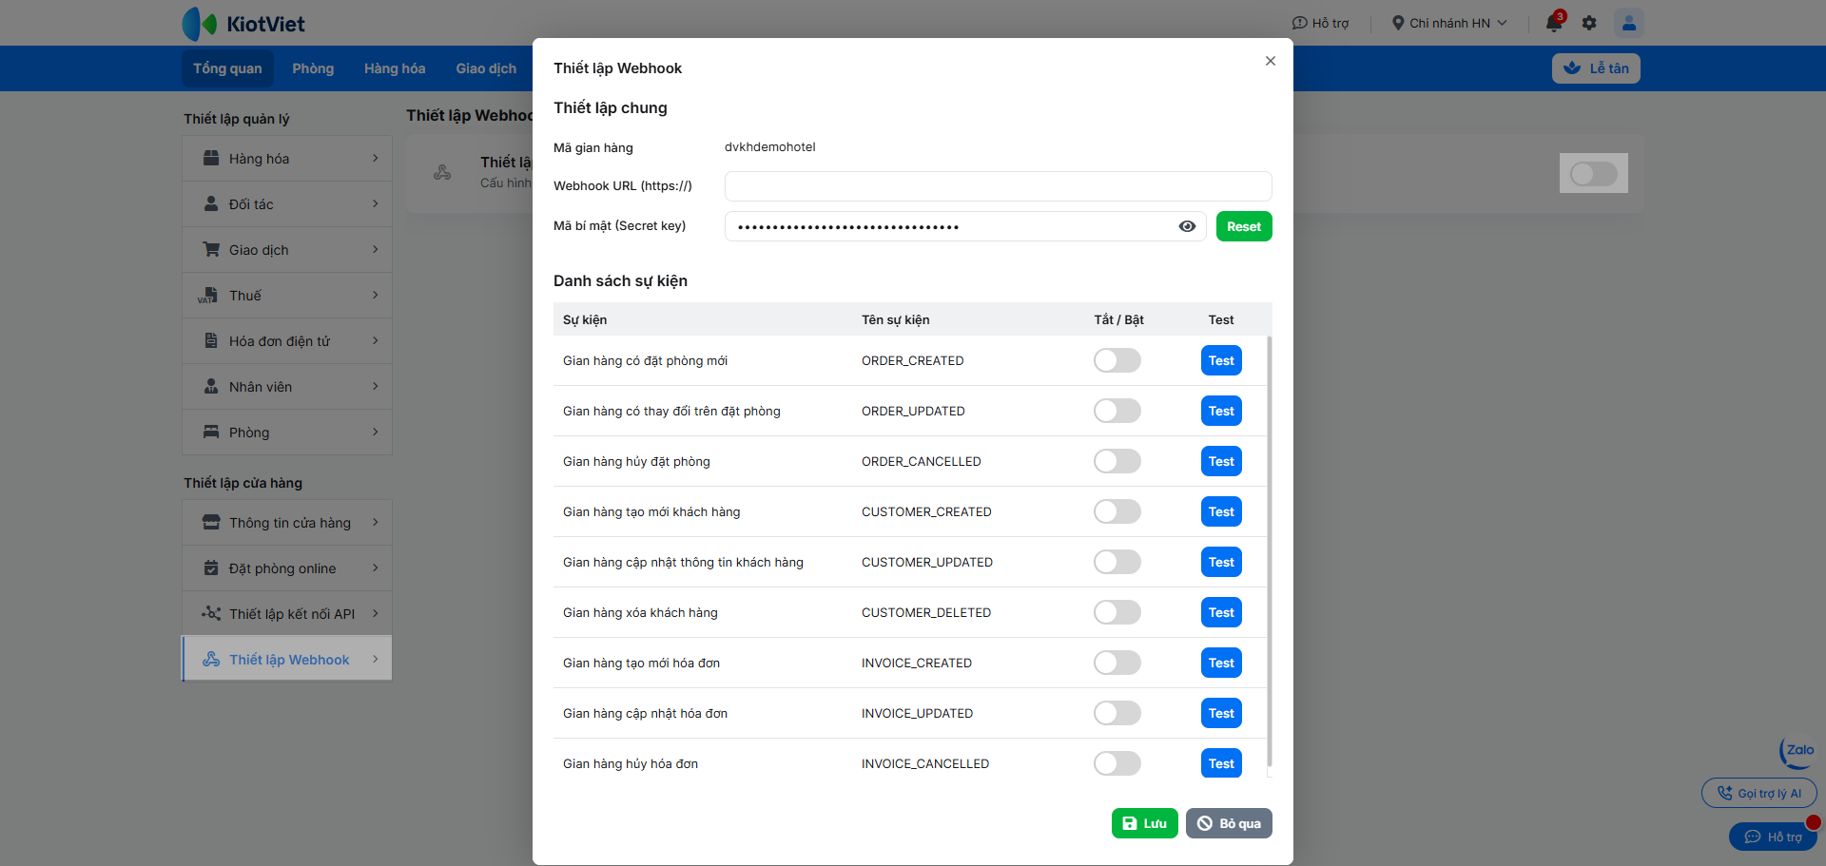Screen dimensions: 1826x866
Task: Click the Thiết lập Webhook sidebar icon
Action: click(211, 659)
